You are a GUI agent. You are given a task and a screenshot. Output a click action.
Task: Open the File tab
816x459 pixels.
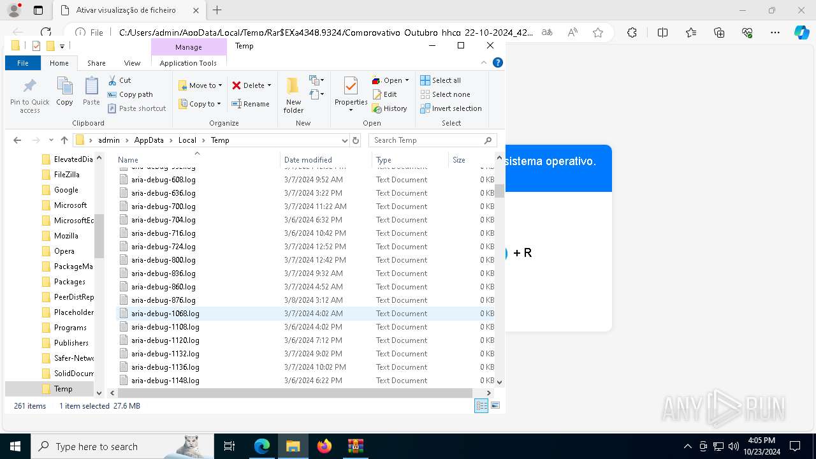[23, 63]
